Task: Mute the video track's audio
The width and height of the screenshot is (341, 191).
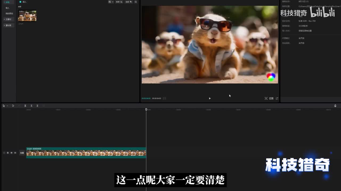Action: (15, 153)
